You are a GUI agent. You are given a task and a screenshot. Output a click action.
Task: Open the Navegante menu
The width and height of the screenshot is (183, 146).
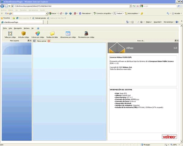[x=18, y=28]
